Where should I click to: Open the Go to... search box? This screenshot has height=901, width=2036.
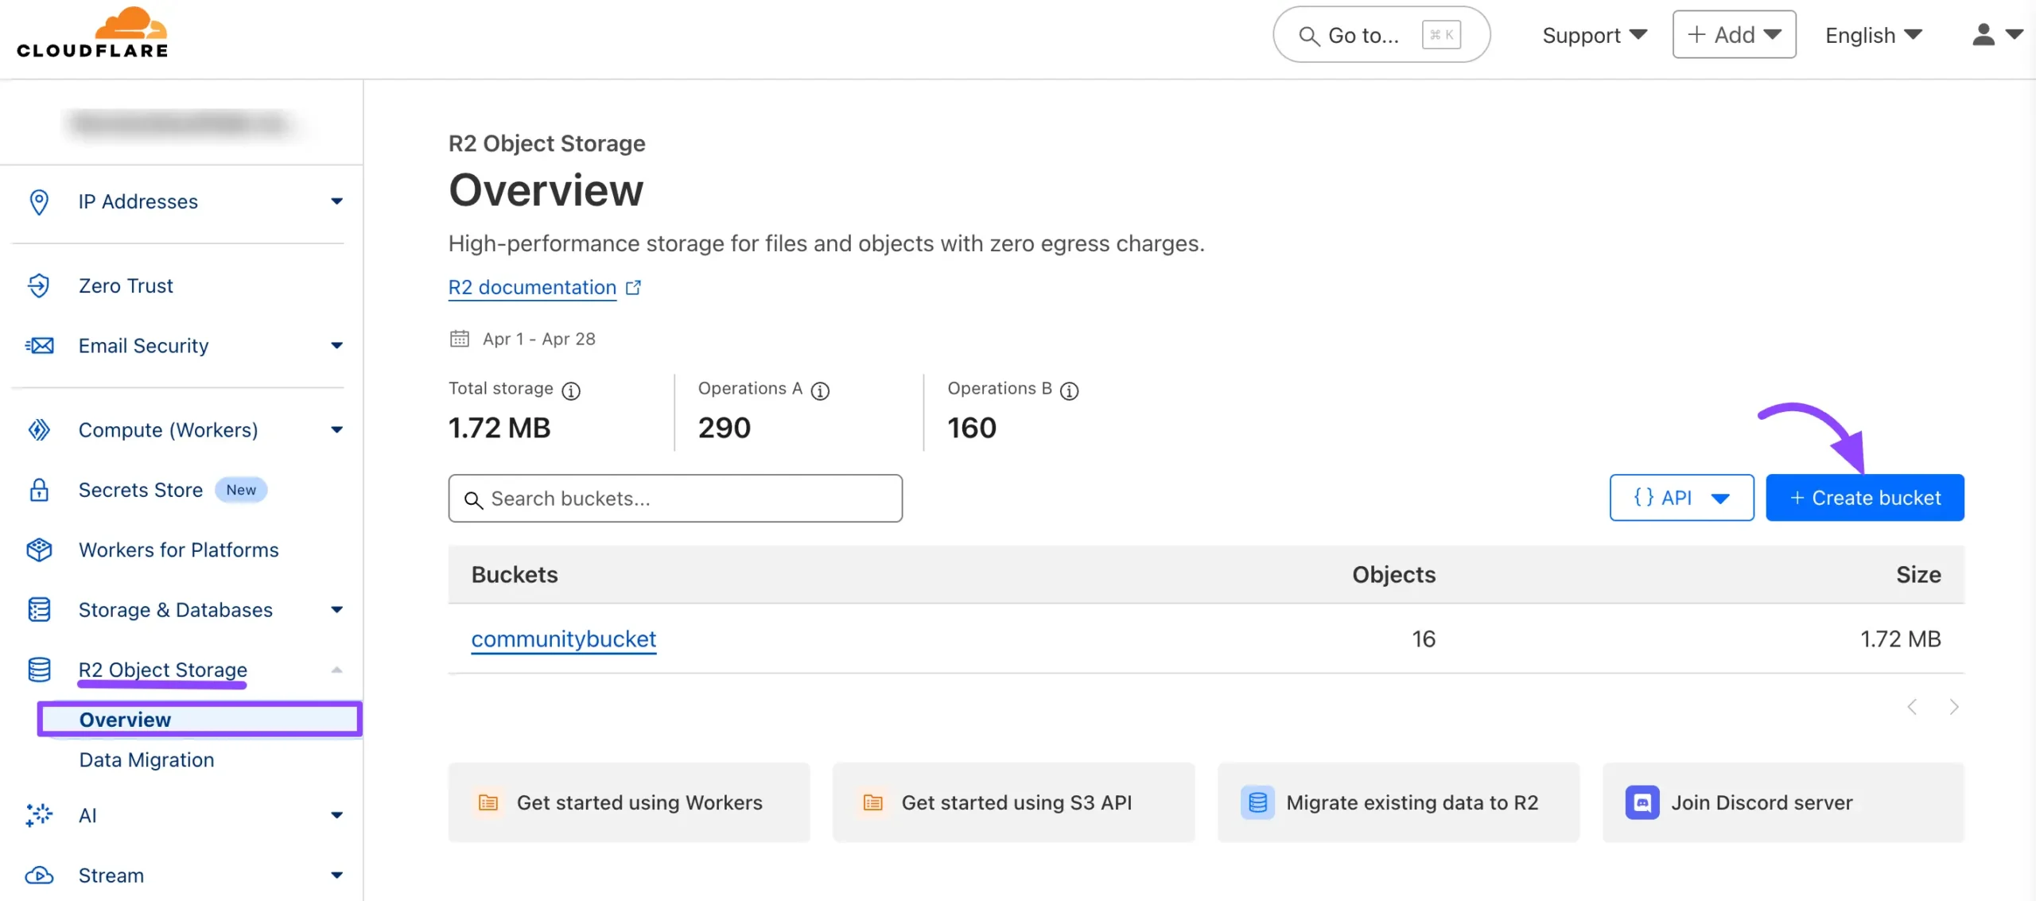1381,35
